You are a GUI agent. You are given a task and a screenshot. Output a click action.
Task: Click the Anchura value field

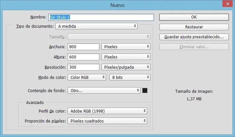point(84,47)
